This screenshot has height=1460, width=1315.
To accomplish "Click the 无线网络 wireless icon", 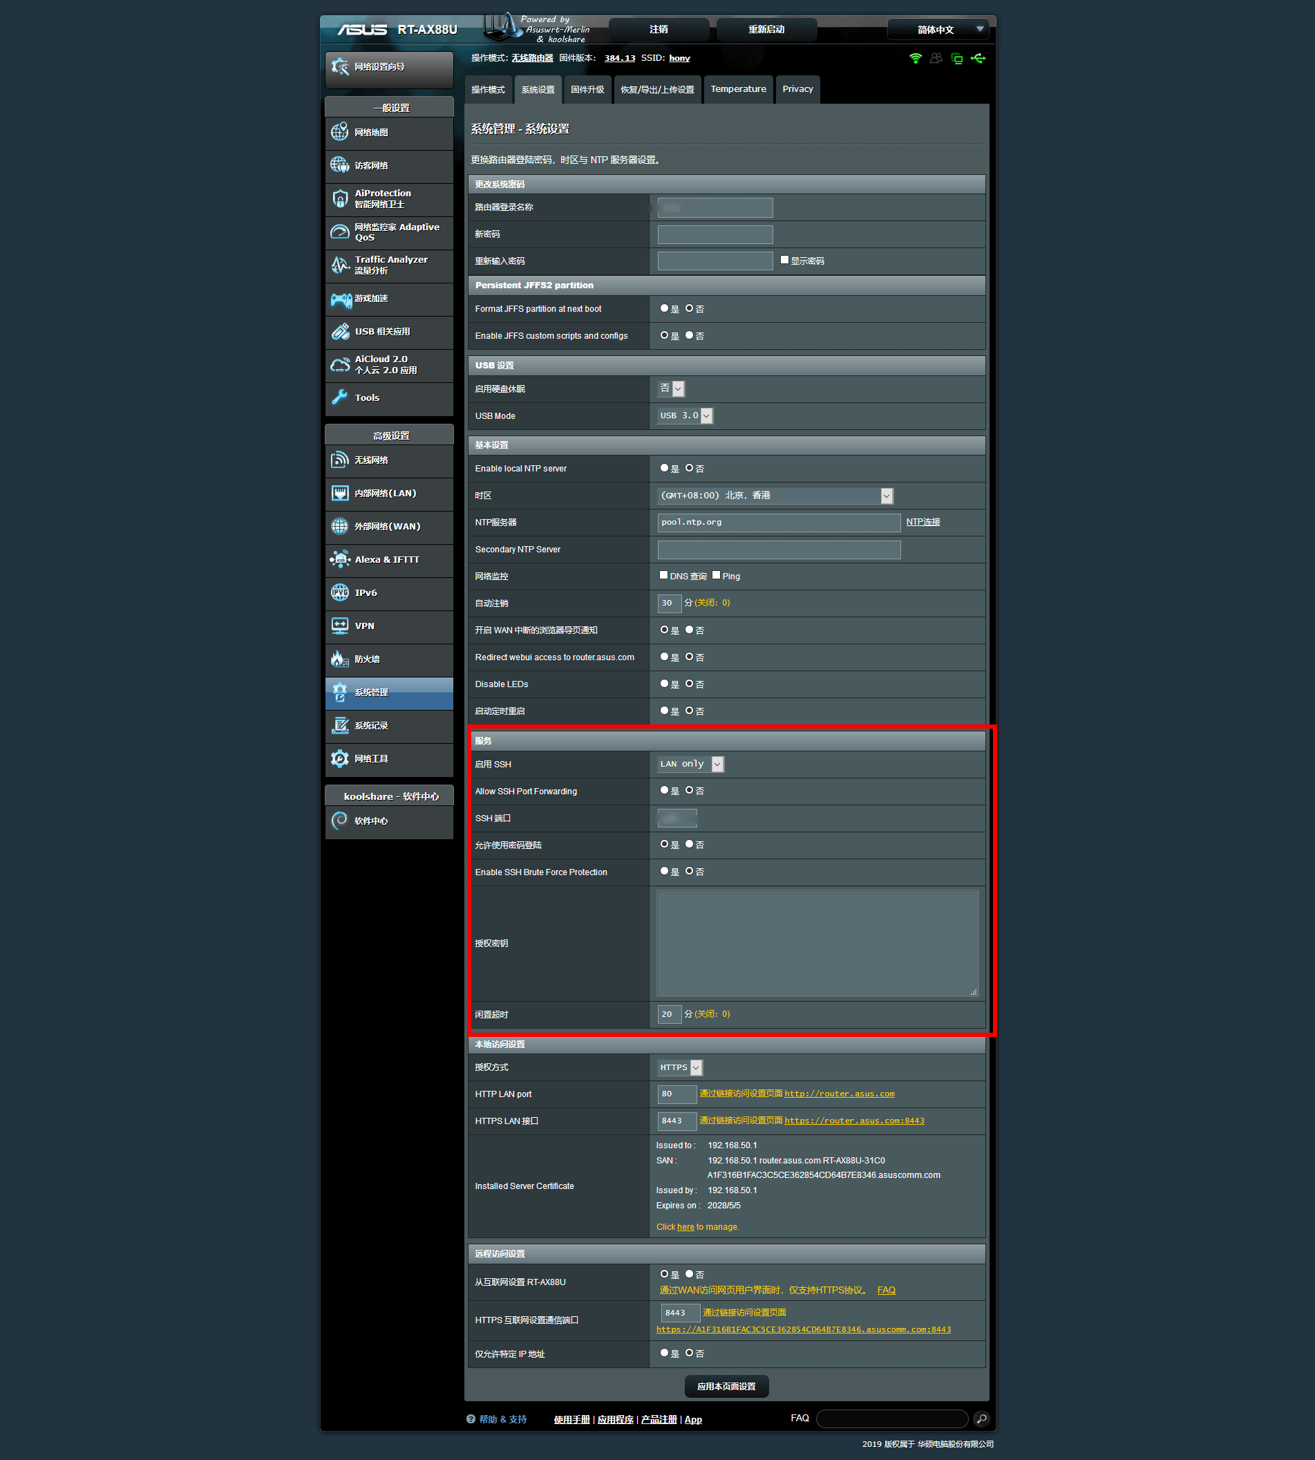I will tap(339, 460).
